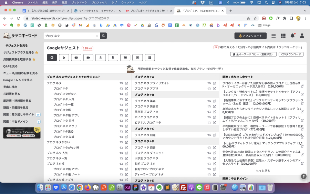Open Spotlight search in menu bar
This screenshot has width=310, height=194.
(x=266, y=2)
